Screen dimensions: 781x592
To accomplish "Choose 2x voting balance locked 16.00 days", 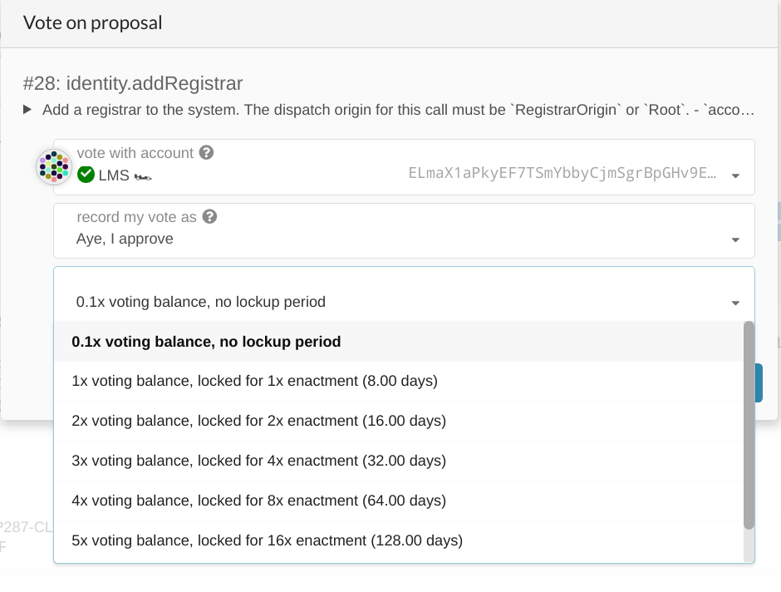I will click(258, 422).
